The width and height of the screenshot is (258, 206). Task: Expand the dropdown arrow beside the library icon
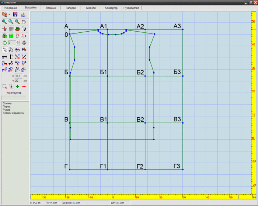click(9, 15)
